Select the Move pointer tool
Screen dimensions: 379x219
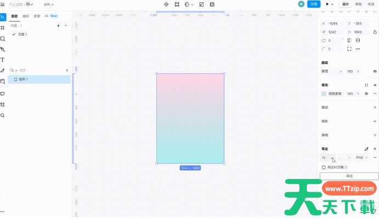pyautogui.click(x=3, y=18)
